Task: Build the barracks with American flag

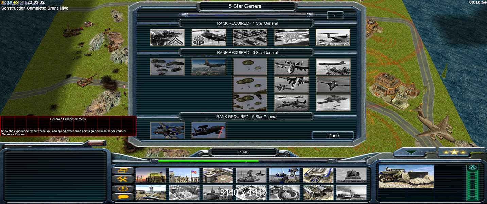Action: click(x=184, y=175)
